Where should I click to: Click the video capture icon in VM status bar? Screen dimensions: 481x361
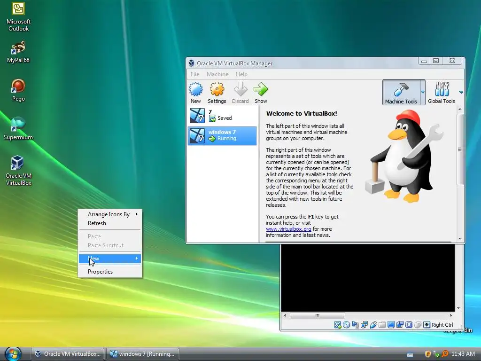[400, 325]
